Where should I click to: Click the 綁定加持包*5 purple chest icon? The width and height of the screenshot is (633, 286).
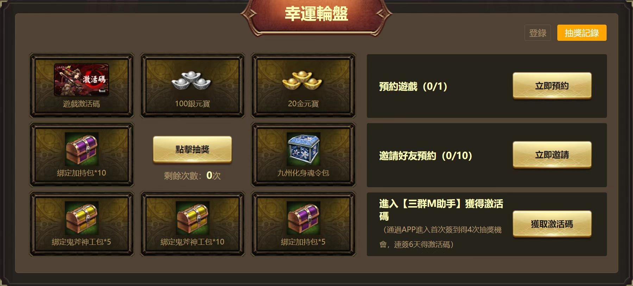303,218
